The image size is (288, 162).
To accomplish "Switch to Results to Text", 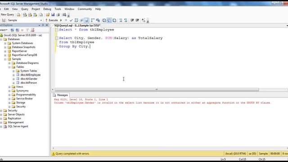I will [x=104, y=20].
